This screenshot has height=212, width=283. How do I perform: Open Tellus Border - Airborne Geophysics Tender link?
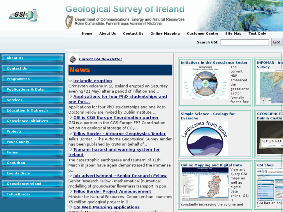tap(120, 134)
